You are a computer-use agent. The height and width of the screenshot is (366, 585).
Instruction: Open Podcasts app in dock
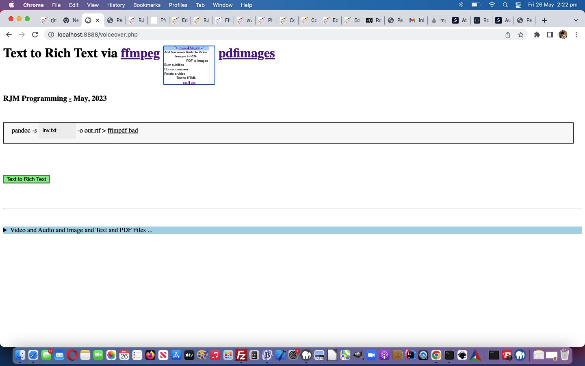[384, 355]
